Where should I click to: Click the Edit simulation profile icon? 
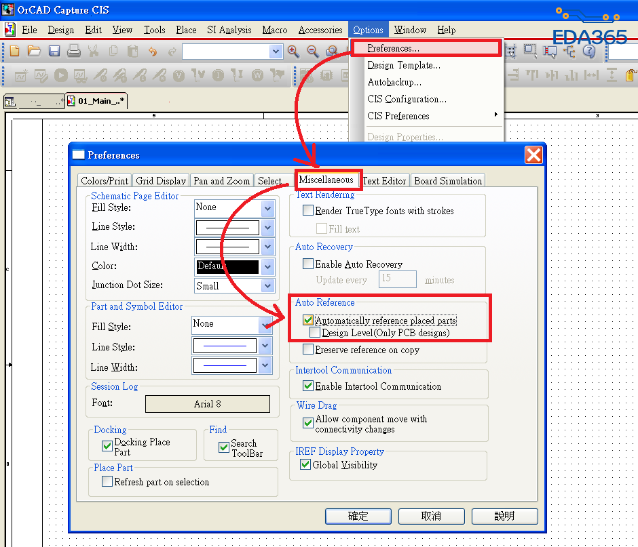pyautogui.click(x=41, y=76)
